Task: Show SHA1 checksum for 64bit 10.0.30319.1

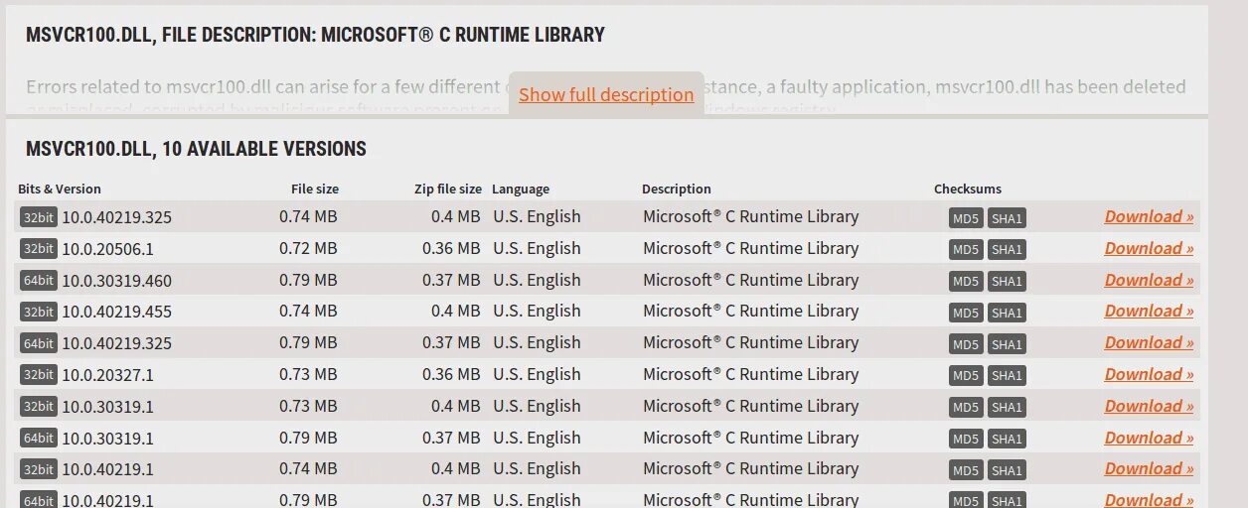Action: [1007, 440]
